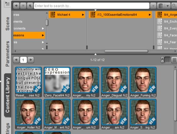Select the Anger_Fuming.fc2 thumbnail
177x134 pixels.
[143, 82]
